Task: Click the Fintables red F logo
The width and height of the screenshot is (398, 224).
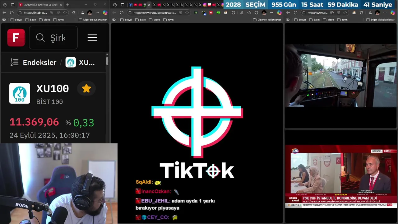Action: 16,38
